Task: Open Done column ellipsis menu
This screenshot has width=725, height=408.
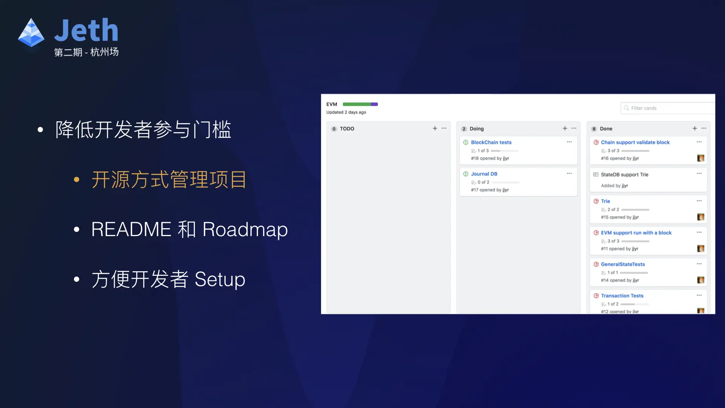Action: point(704,128)
